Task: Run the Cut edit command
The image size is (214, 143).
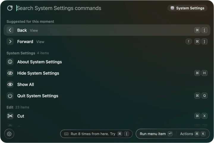Action: tap(107, 116)
